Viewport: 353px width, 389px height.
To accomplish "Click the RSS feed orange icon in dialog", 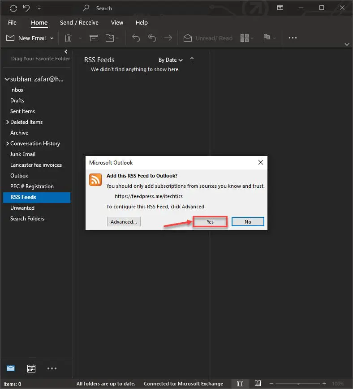I will pyautogui.click(x=95, y=179).
